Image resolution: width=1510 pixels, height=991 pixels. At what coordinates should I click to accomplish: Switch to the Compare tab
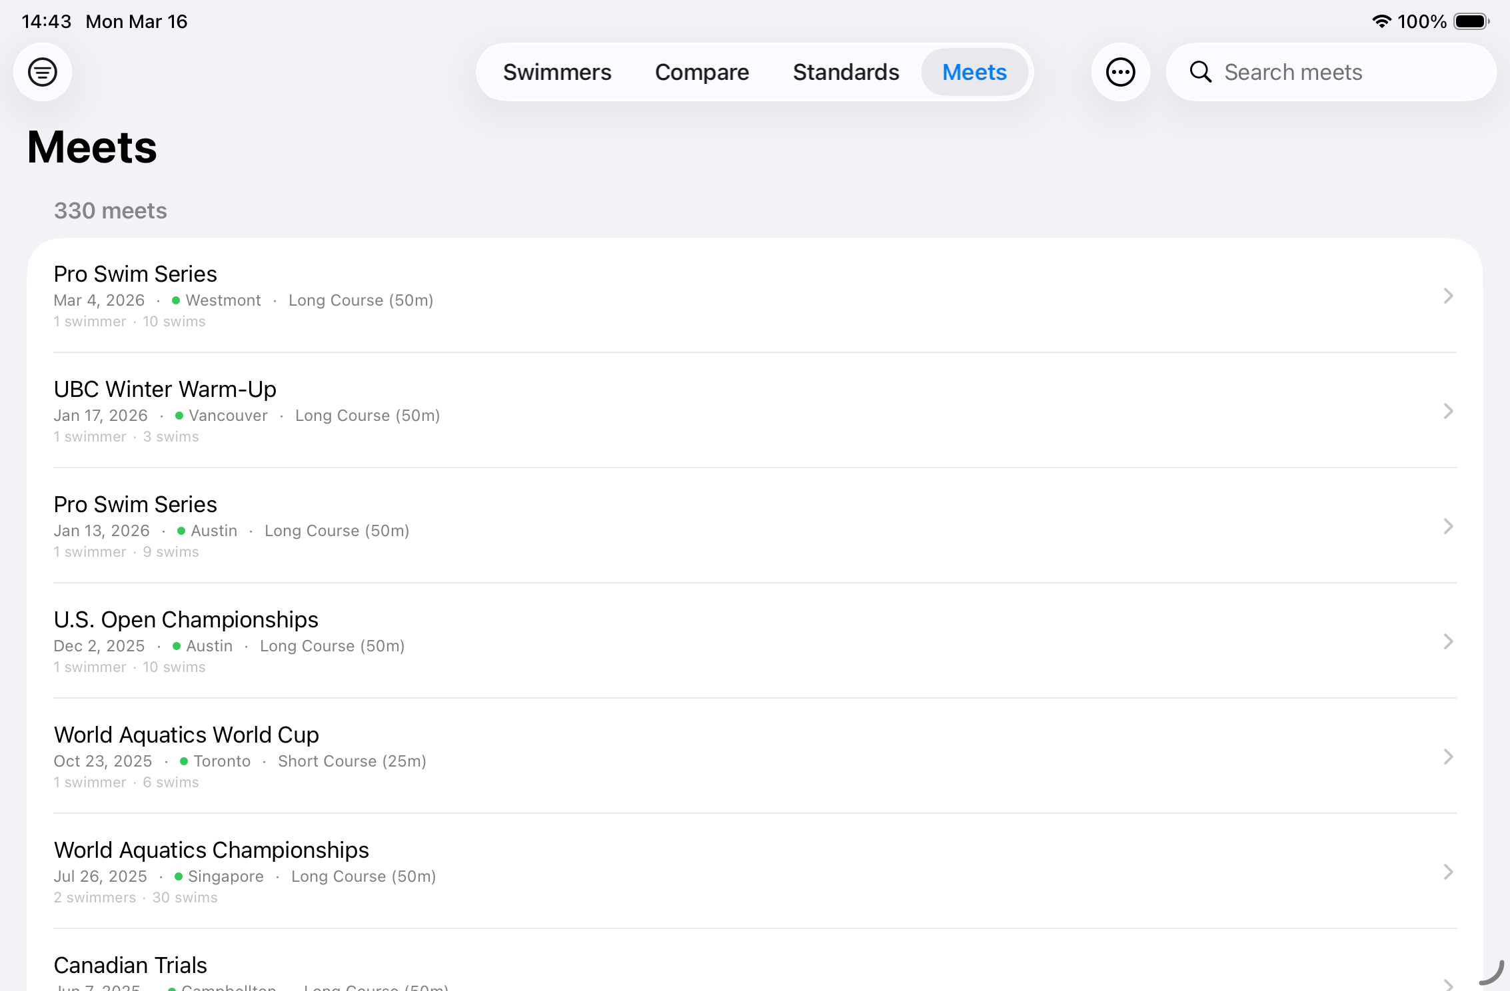coord(702,72)
